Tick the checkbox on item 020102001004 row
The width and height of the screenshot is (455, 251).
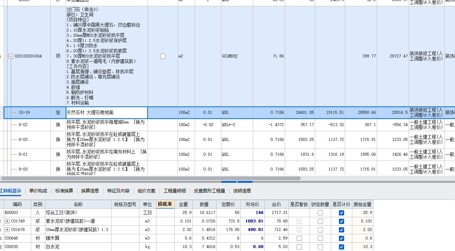point(162,56)
